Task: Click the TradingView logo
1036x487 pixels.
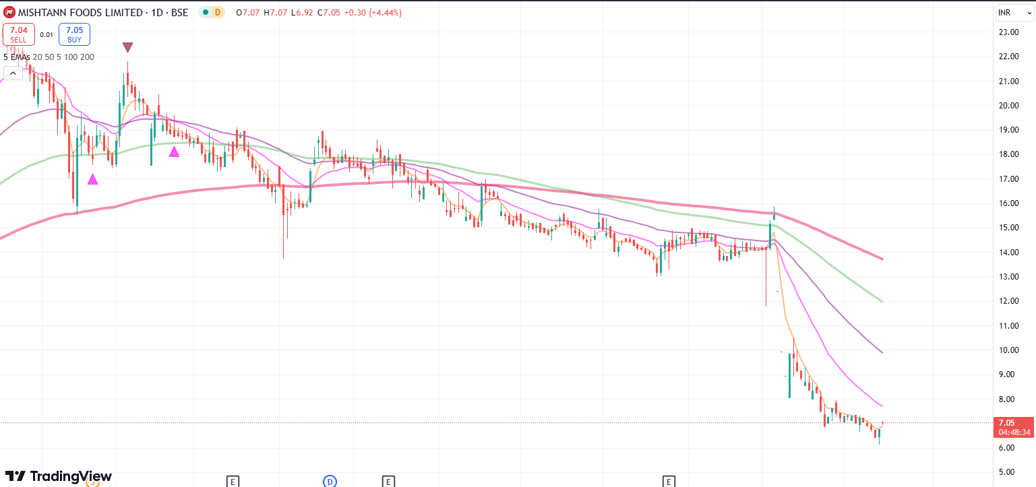Action: click(x=58, y=476)
